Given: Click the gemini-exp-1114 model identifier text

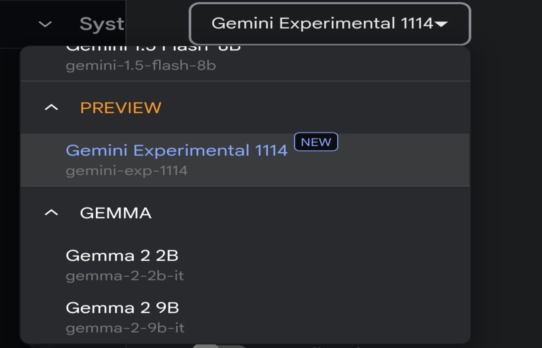Looking at the screenshot, I should click(x=126, y=170).
